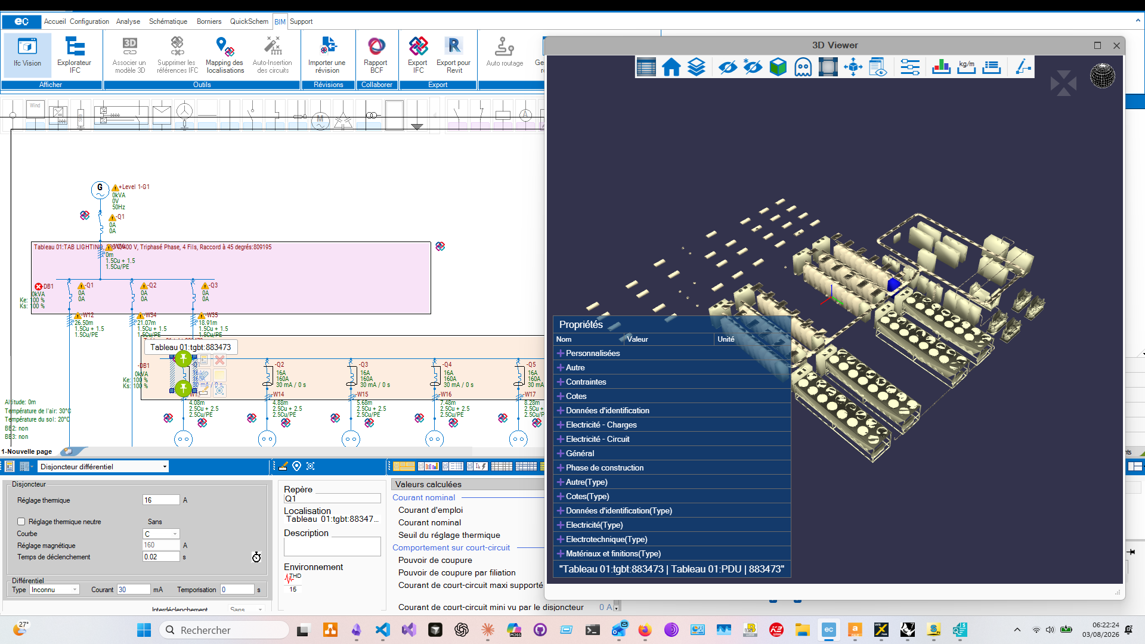This screenshot has width=1145, height=644.
Task: Open the Support ribbon tab
Action: point(301,21)
